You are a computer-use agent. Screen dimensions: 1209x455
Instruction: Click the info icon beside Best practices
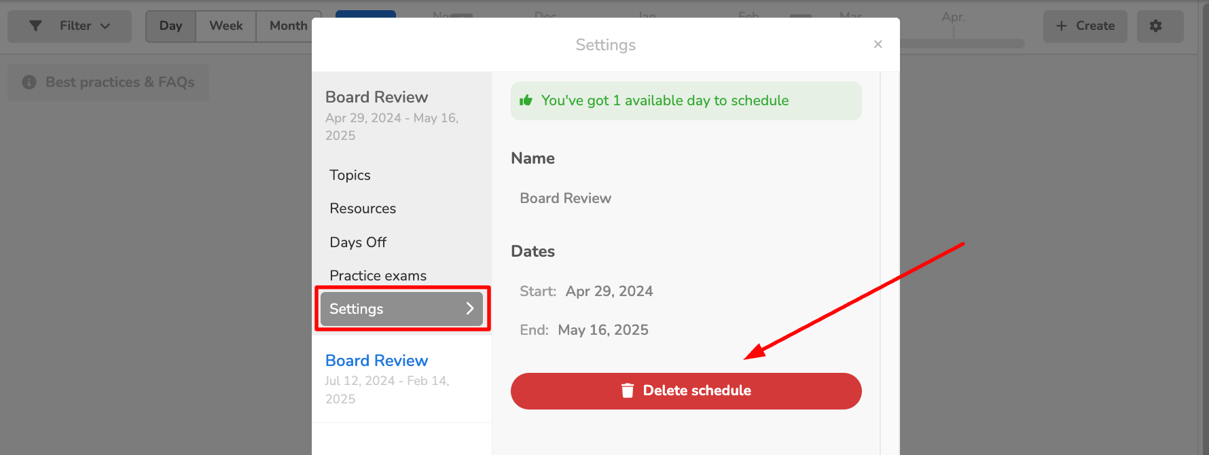click(x=29, y=82)
